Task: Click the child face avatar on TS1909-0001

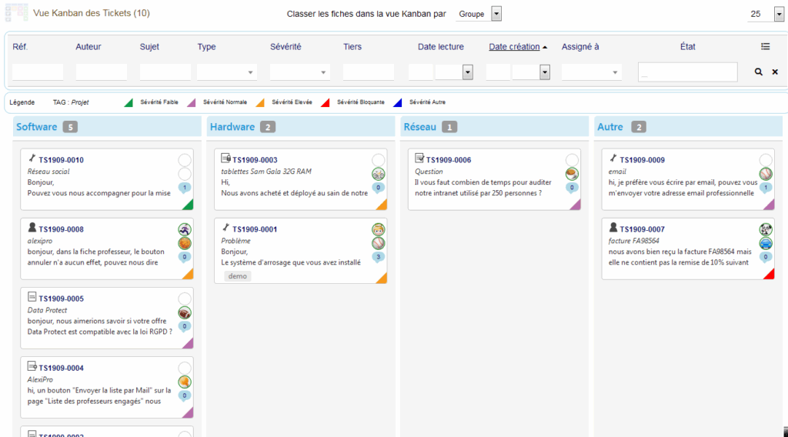Action: (378, 229)
